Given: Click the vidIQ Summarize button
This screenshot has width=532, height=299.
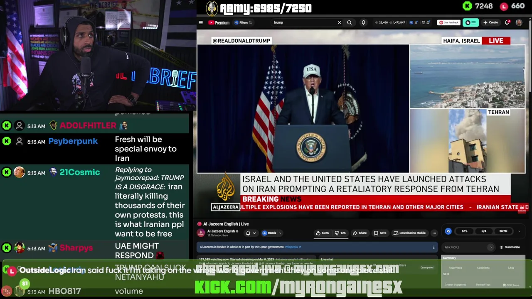Looking at the screenshot, I should click(x=510, y=247).
